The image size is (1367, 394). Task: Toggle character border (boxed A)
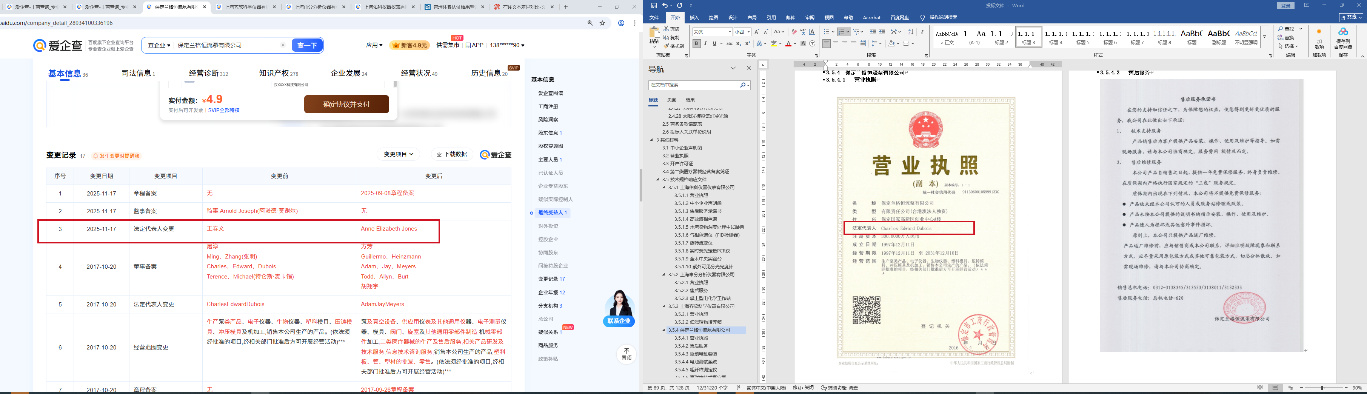[812, 32]
